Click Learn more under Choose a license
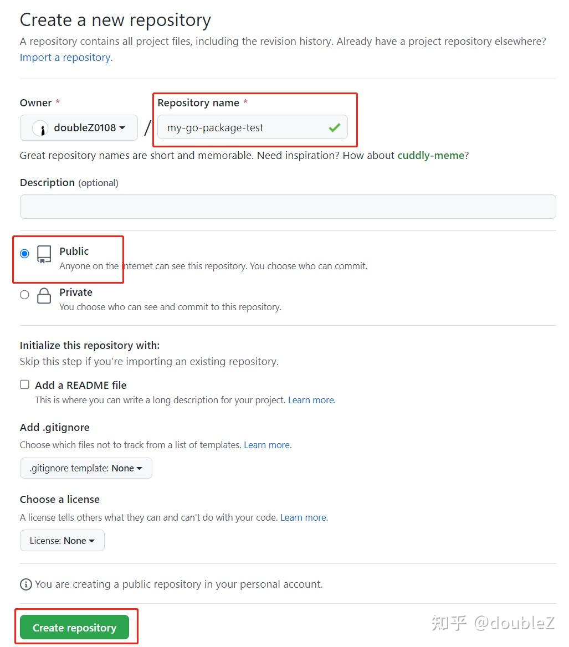This screenshot has height=647, width=569. [304, 517]
